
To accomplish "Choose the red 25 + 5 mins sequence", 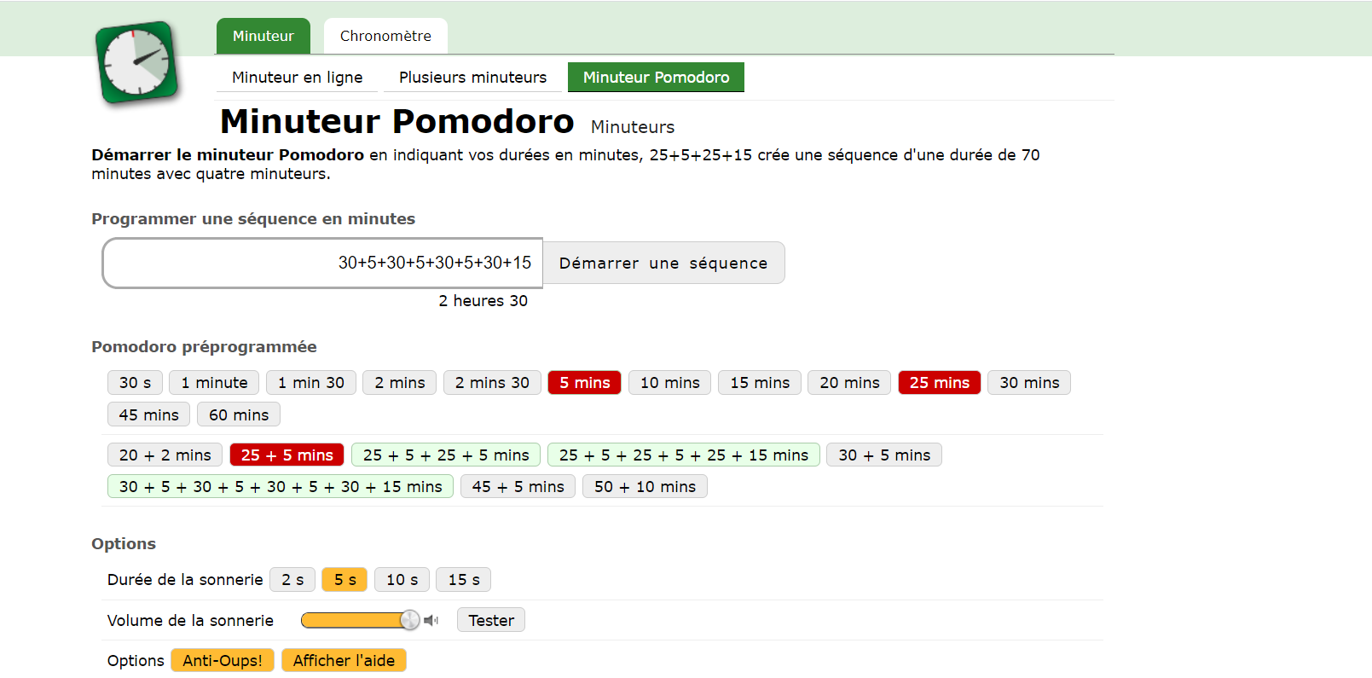I will click(x=287, y=455).
